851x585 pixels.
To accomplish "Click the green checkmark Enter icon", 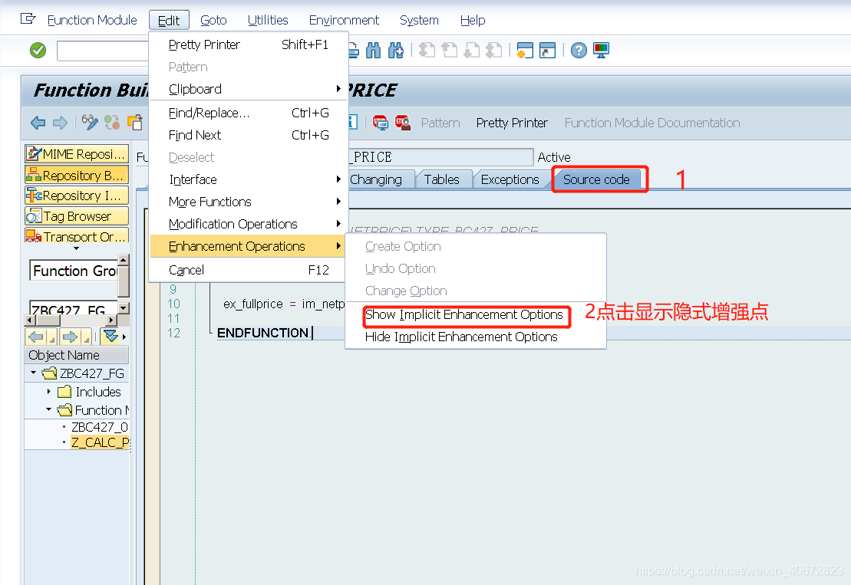I will (x=38, y=51).
